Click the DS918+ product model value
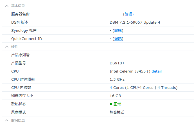 click(x=117, y=63)
